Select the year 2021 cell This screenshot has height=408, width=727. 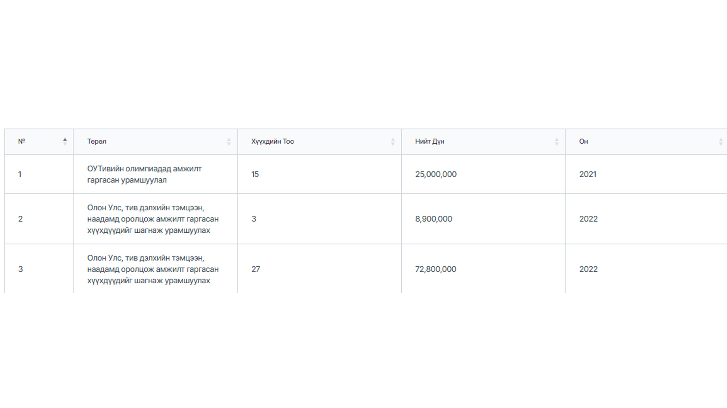pos(588,174)
